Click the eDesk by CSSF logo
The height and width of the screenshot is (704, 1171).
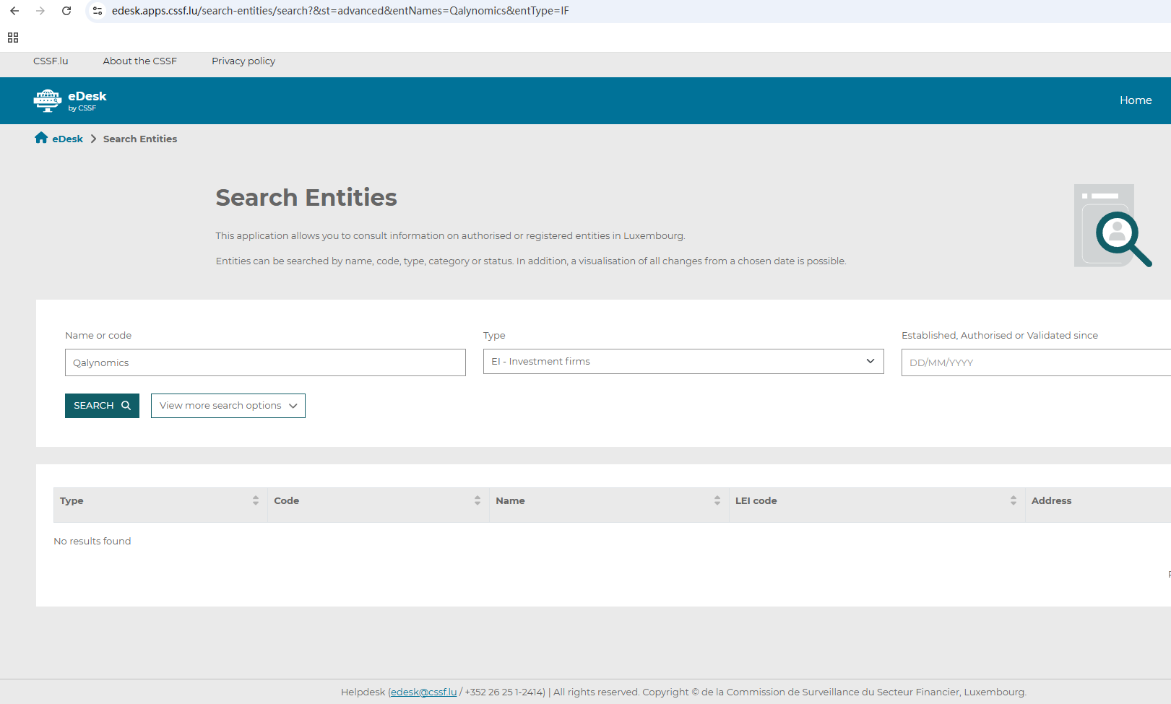point(70,100)
